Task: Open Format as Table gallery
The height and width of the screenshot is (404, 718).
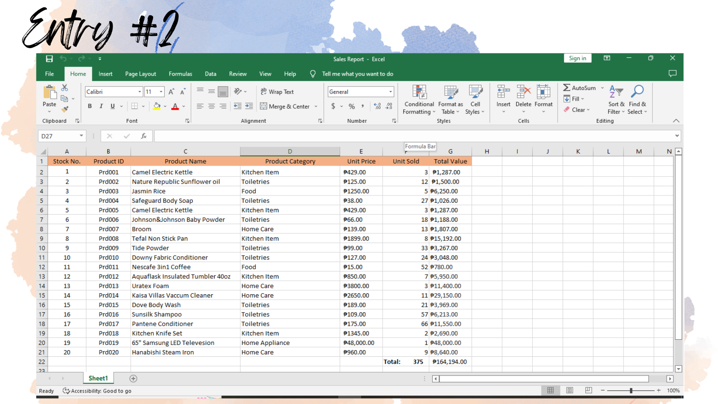Action: [x=451, y=100]
